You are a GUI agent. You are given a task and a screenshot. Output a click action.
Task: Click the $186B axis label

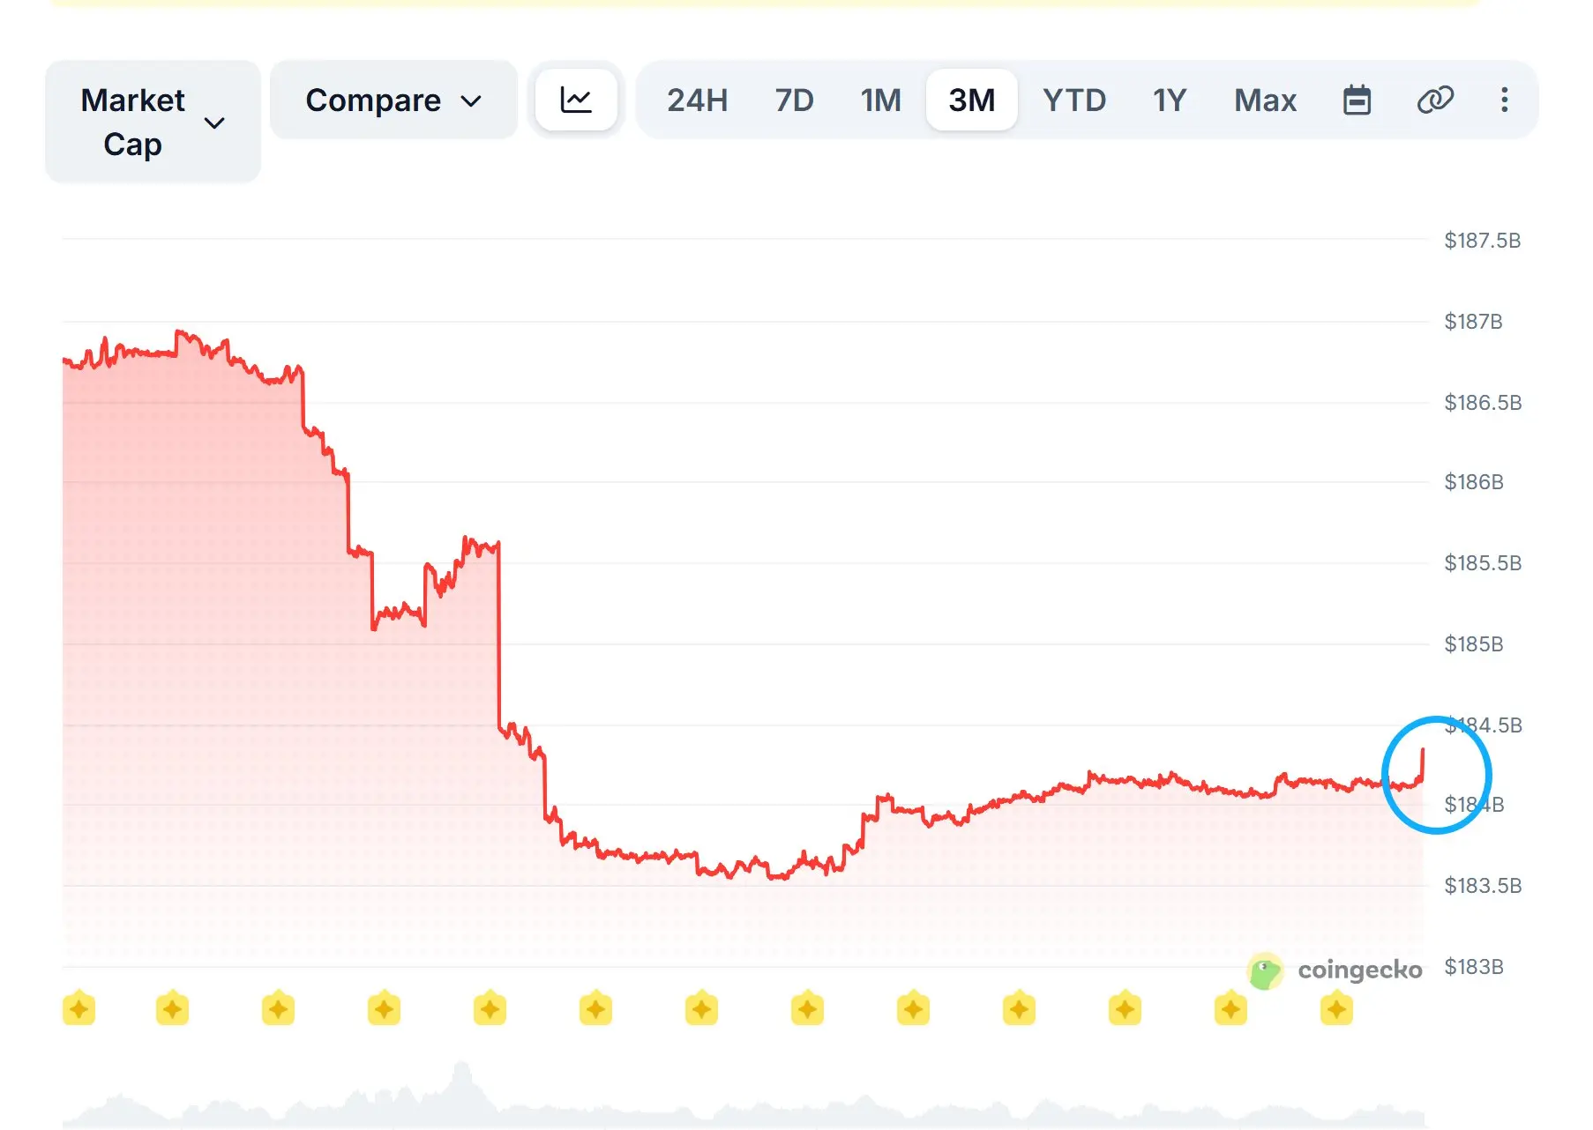pyautogui.click(x=1474, y=482)
